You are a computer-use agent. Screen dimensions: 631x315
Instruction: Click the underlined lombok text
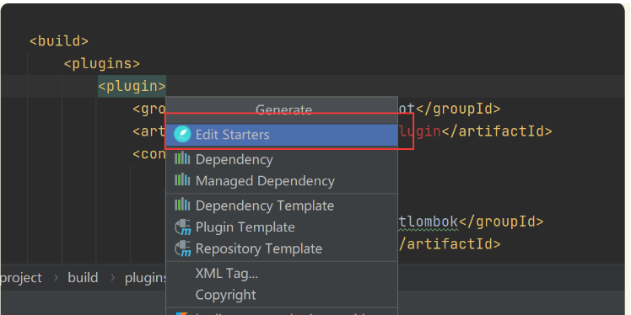pyautogui.click(x=429, y=222)
